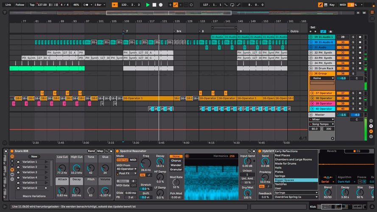Image resolution: width=377 pixels, height=212 pixels.
Task: Deactivate track 30 with its orange activator
Action: (x=343, y=42)
